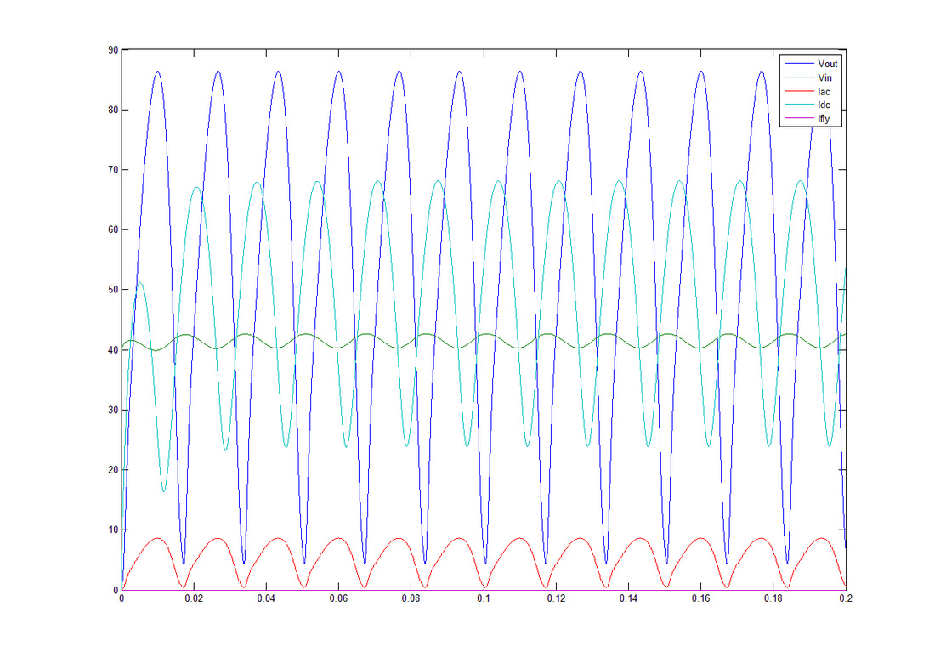Select the magenta Ifly line sample in legend
Viewport: 935px width, 663px height.
pos(800,120)
